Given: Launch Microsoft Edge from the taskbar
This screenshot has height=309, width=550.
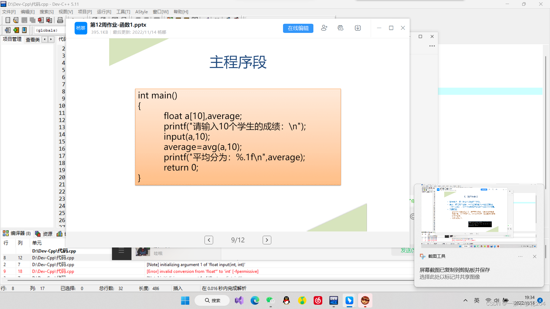Looking at the screenshot, I should [x=255, y=300].
